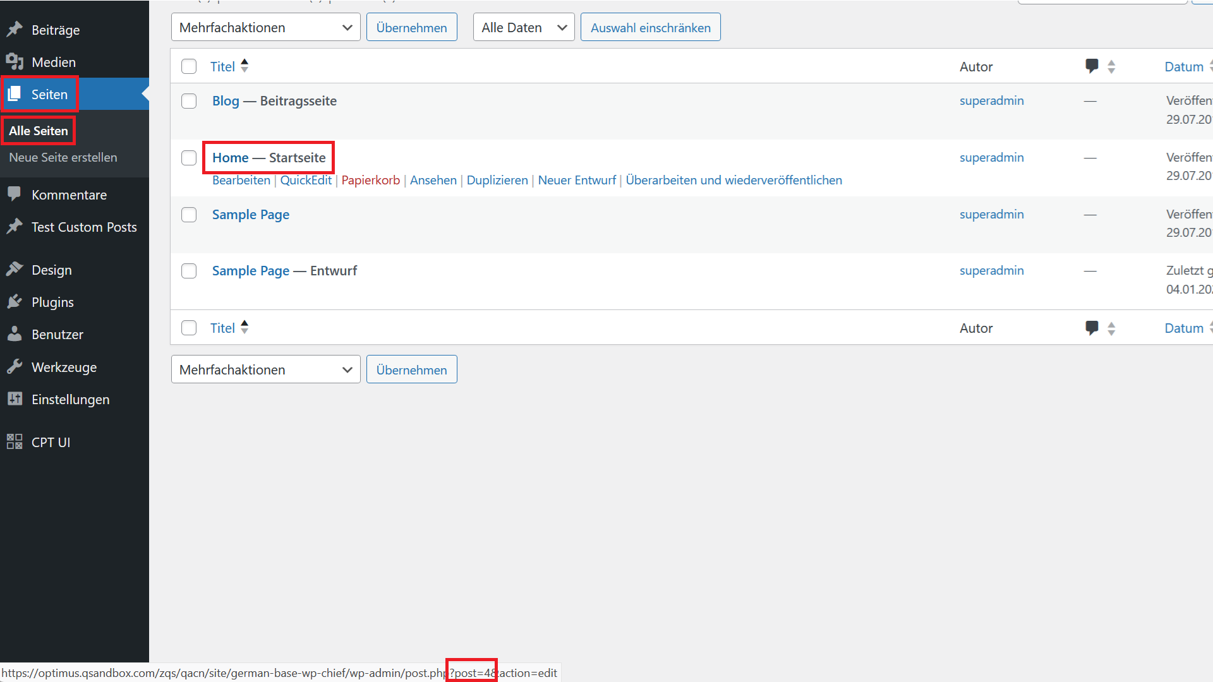The width and height of the screenshot is (1213, 682).
Task: Click the Benutzer user icon
Action: tap(15, 333)
